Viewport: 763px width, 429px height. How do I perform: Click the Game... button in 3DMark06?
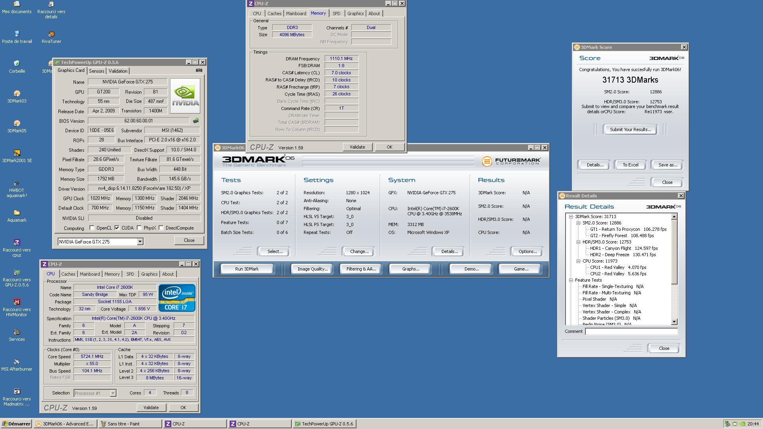pos(521,269)
